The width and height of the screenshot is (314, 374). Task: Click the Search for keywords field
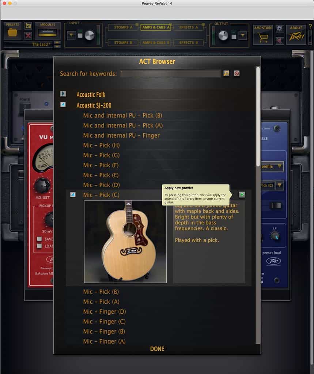coord(170,74)
